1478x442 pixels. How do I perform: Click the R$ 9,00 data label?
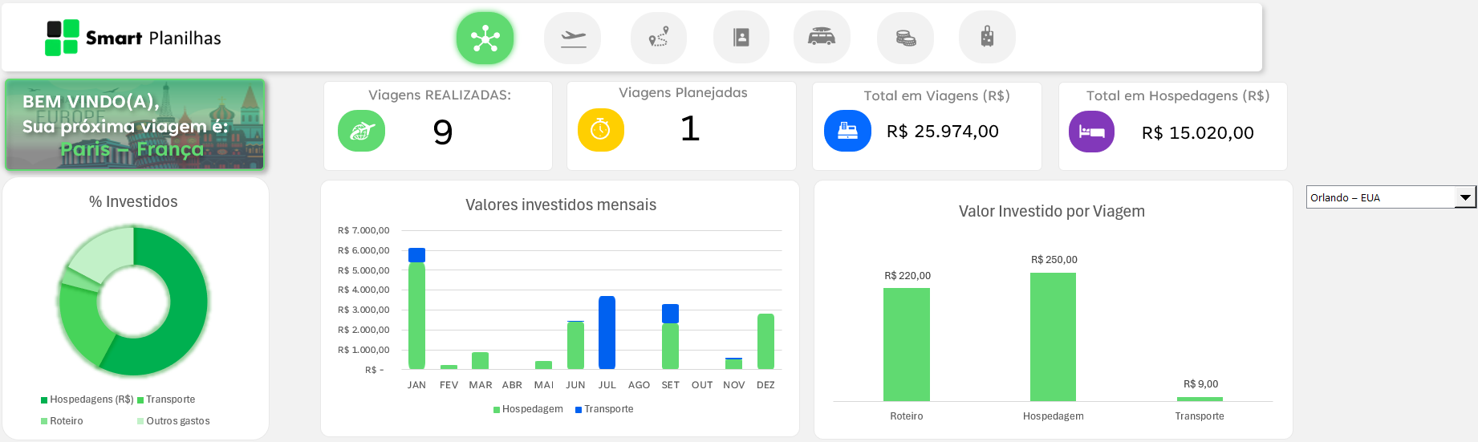(1200, 384)
